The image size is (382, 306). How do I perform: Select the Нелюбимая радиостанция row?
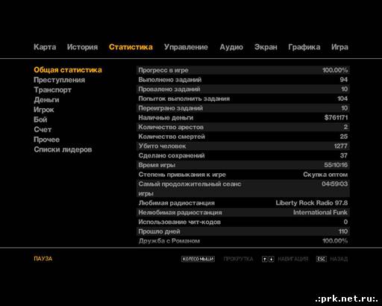tap(243, 212)
